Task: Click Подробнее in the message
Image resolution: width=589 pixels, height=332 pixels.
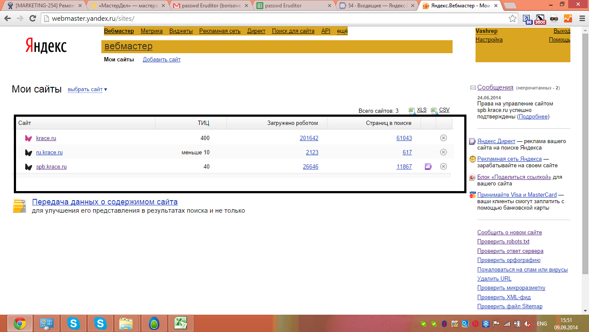Action: pyautogui.click(x=533, y=117)
